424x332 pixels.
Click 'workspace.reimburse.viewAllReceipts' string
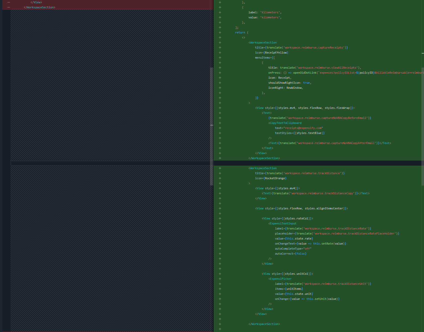coord(327,68)
